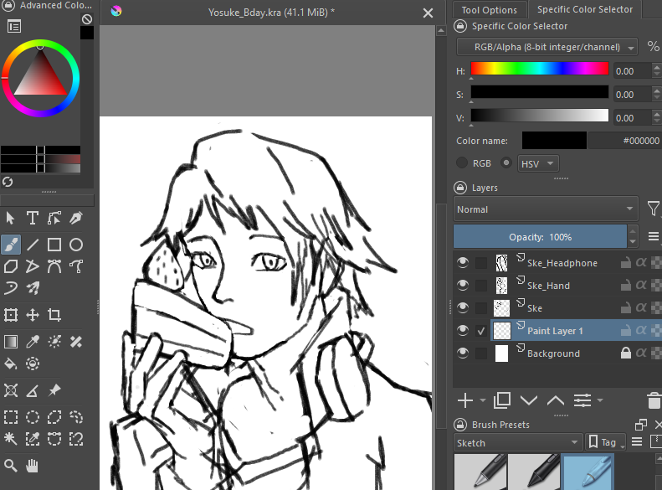Image resolution: width=662 pixels, height=490 pixels.
Task: Select the Line tool
Action: [x=33, y=245]
